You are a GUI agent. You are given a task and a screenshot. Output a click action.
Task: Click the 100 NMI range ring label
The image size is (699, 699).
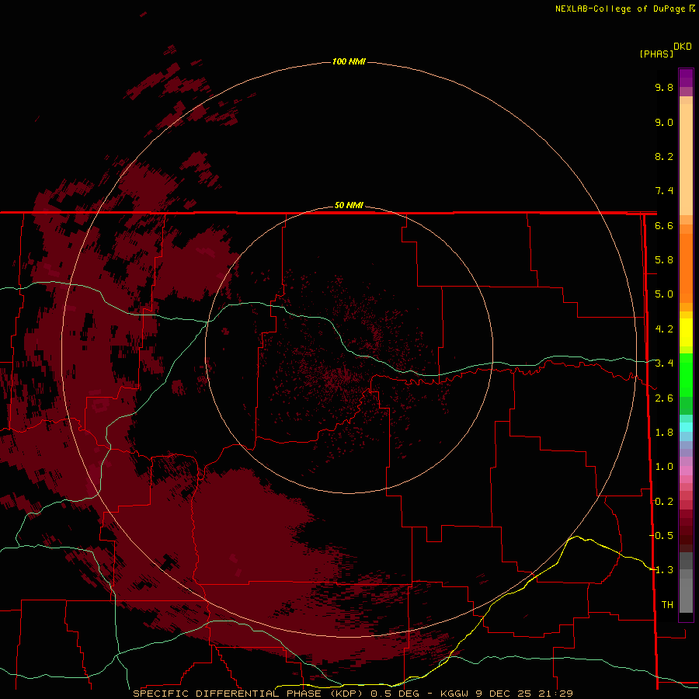pos(349,61)
